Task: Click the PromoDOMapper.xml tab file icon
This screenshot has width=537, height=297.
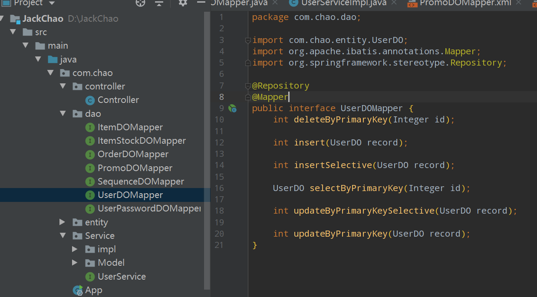Action: coord(412,3)
